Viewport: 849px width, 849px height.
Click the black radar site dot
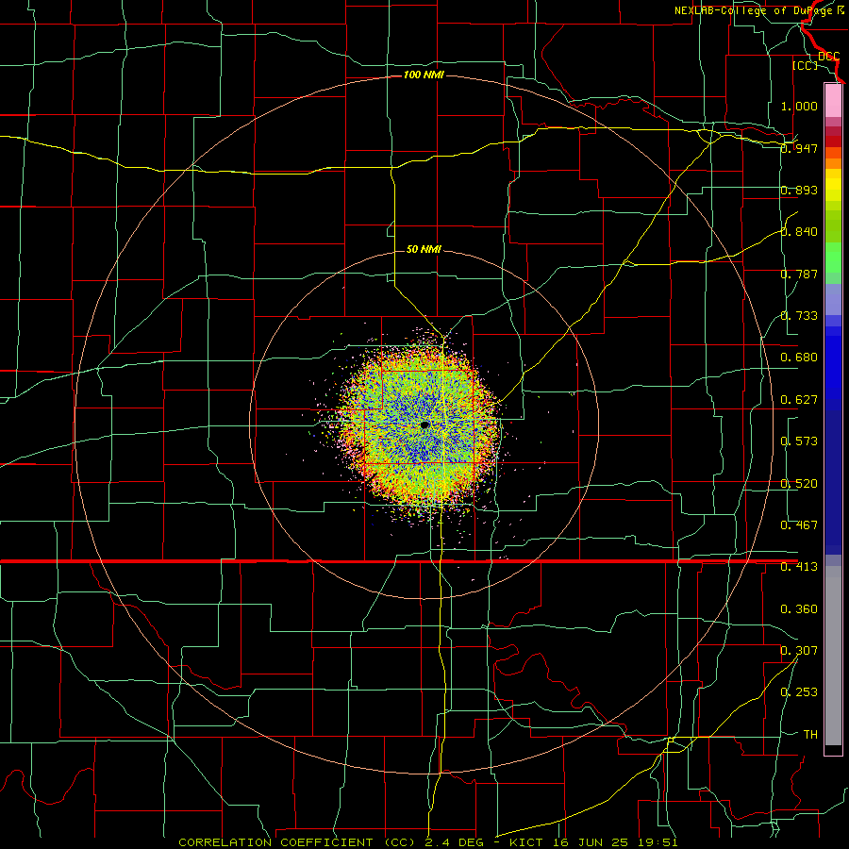pyautogui.click(x=425, y=425)
